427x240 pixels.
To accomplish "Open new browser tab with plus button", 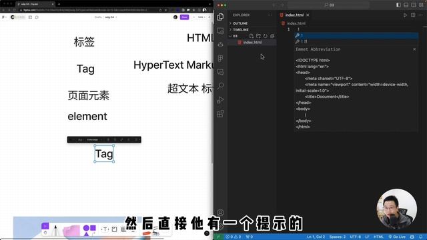I will pyautogui.click(x=59, y=4).
